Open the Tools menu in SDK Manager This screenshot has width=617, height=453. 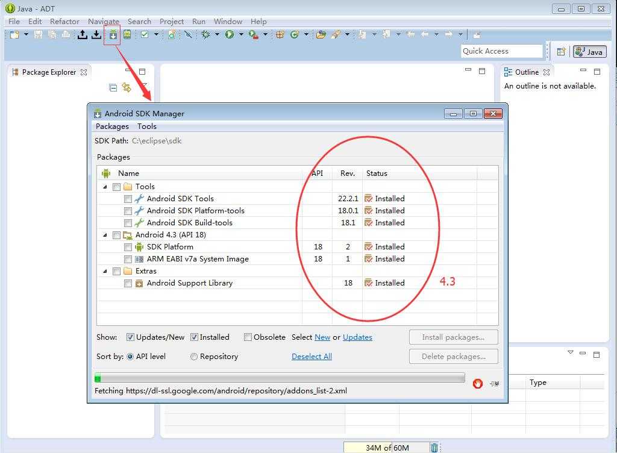click(x=147, y=127)
